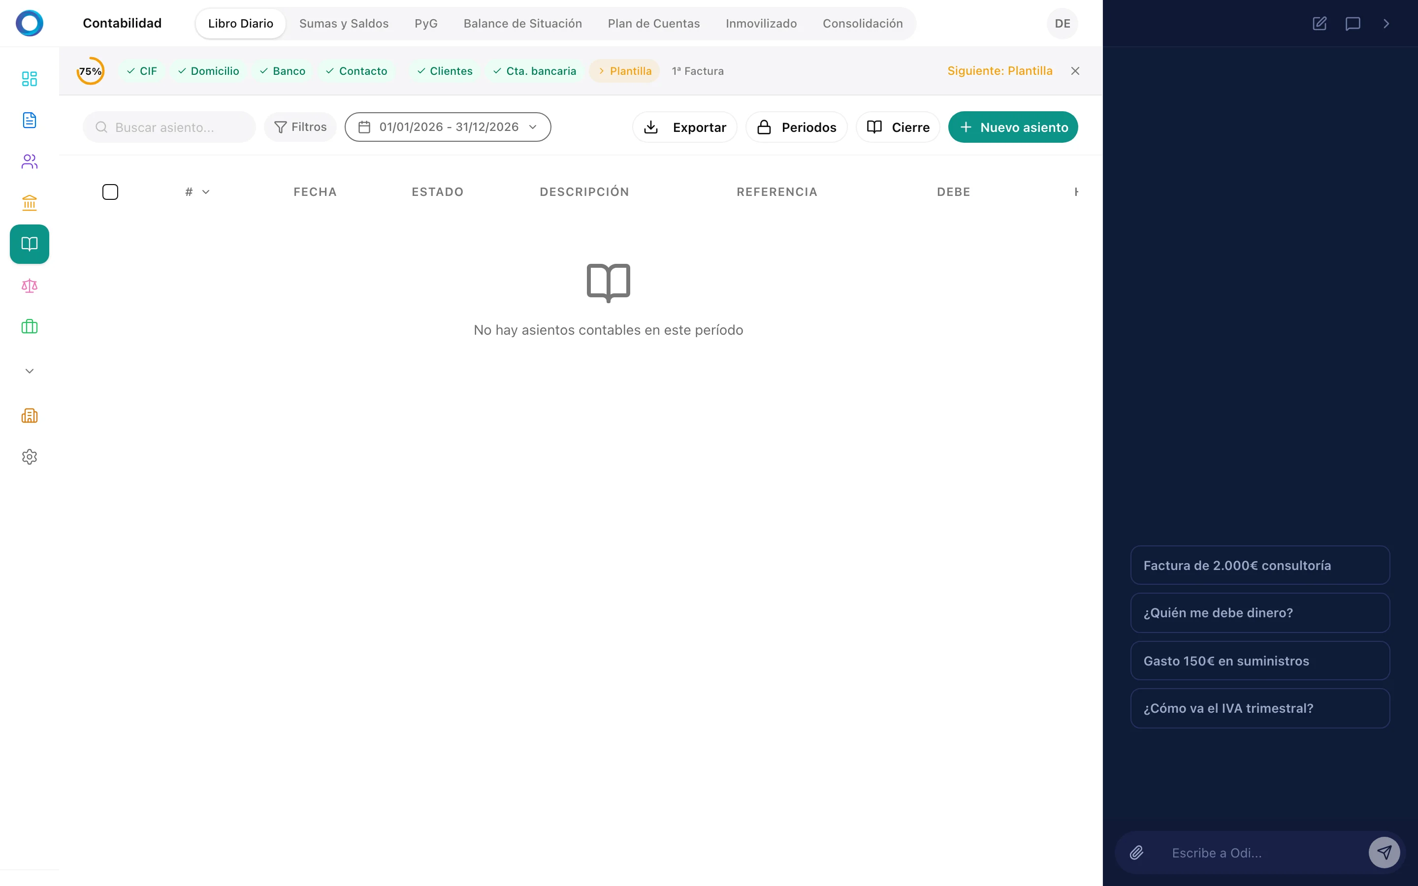
Task: Click the attachment paperclip icon in the chat
Action: pos(1137,853)
